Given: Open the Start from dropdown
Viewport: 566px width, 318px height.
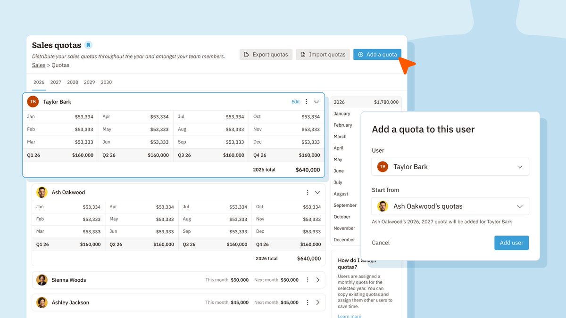Looking at the screenshot, I should [450, 206].
